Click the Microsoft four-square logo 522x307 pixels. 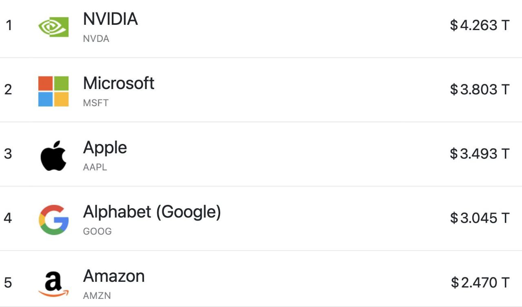53,91
